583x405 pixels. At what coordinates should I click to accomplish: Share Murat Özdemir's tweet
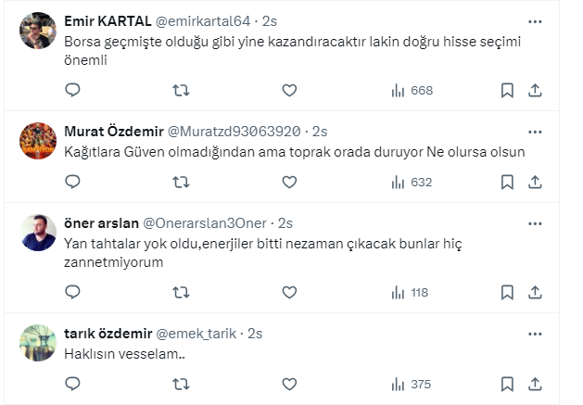(535, 182)
